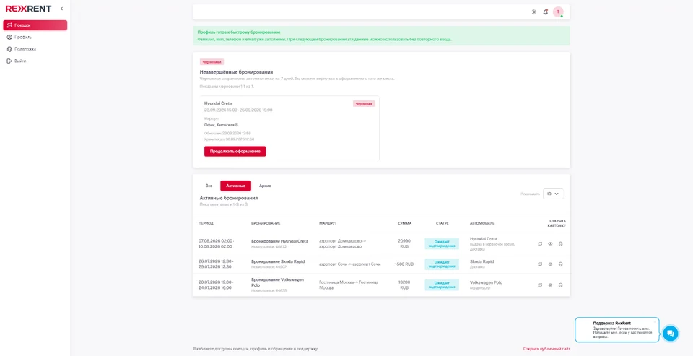Image resolution: width=693 pixels, height=356 pixels.
Task: Click period 20.07.2026 19:00 - 24.07.2026 16:00
Action: (217, 285)
